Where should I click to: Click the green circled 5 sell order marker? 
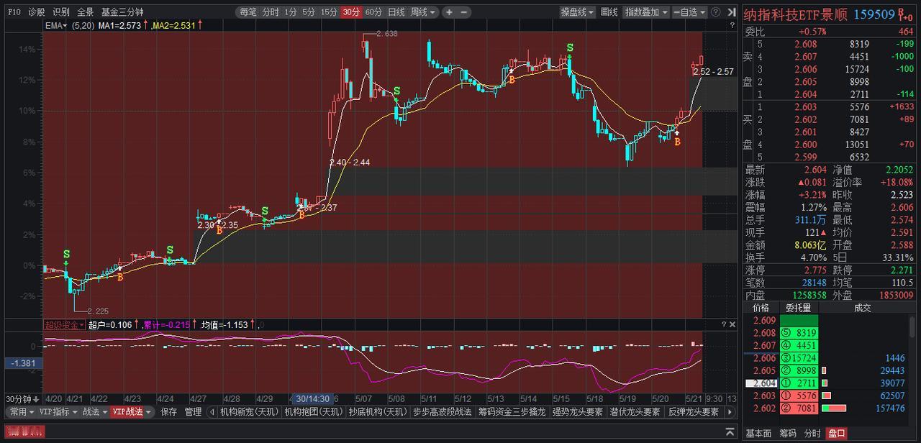click(x=787, y=333)
